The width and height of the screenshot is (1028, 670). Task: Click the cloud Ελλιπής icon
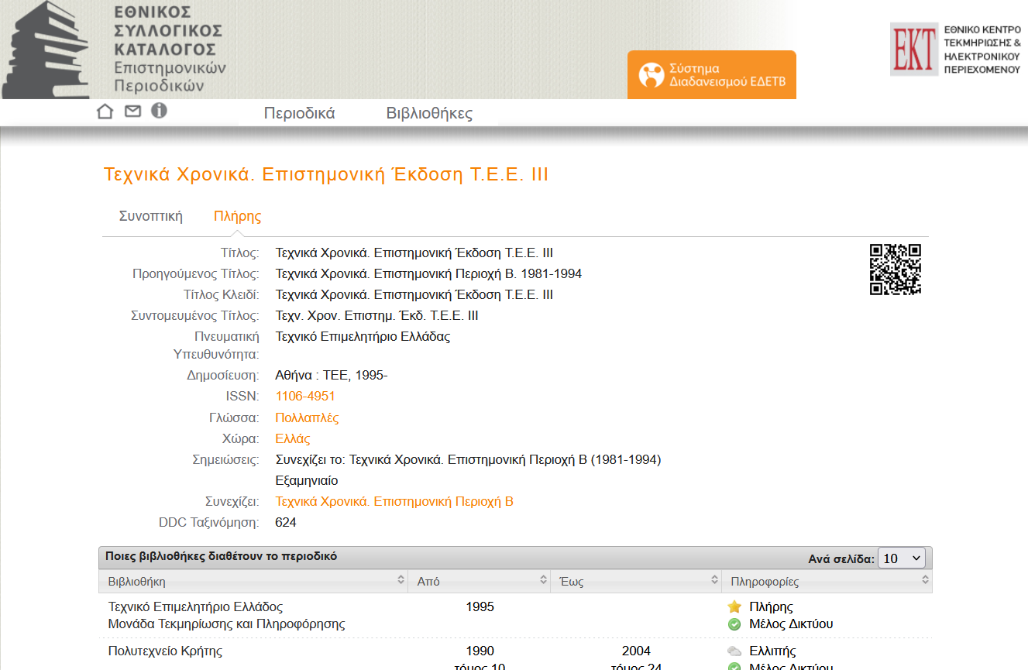734,651
